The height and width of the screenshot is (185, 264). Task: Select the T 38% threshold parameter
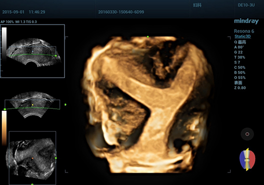pyautogui.click(x=239, y=57)
